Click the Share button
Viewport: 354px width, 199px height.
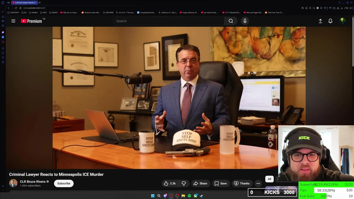coord(200,183)
